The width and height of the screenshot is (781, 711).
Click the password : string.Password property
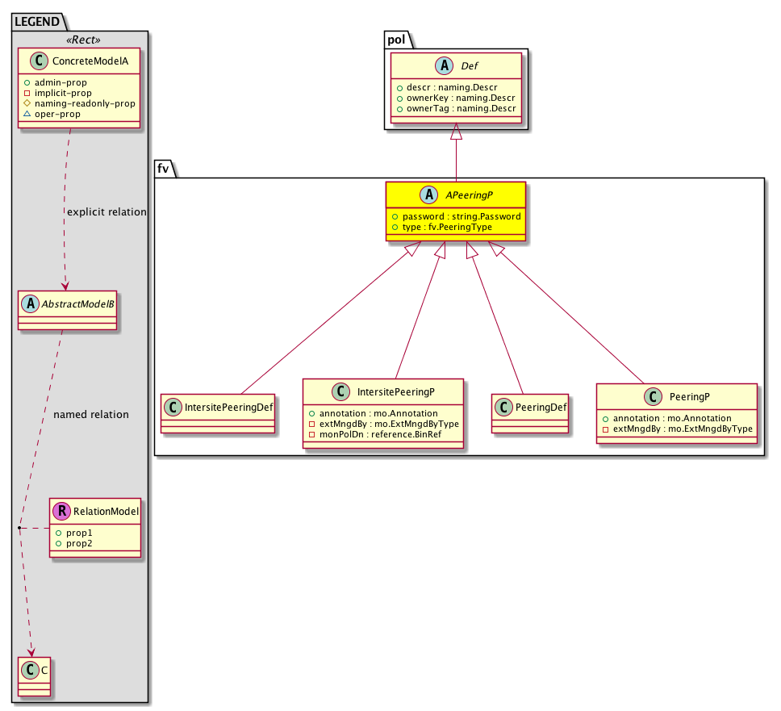[x=456, y=216]
